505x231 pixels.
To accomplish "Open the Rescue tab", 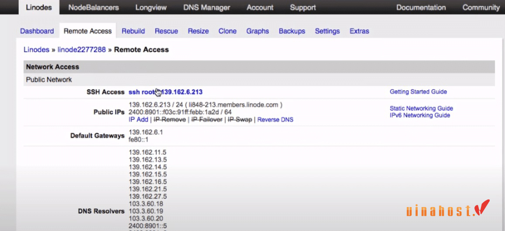I will pyautogui.click(x=166, y=31).
